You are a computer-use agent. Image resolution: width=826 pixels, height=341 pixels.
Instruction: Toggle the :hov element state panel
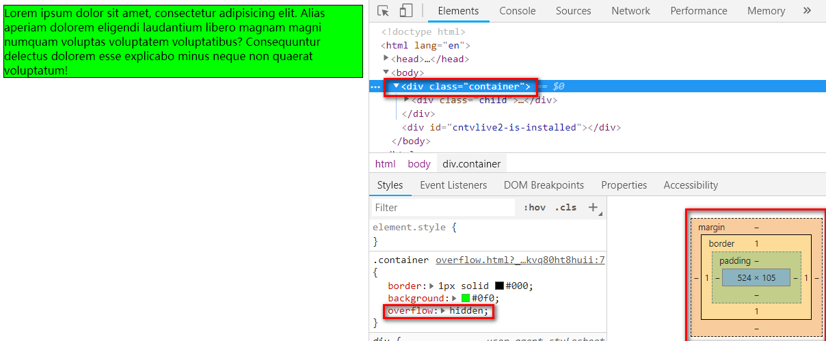point(534,207)
